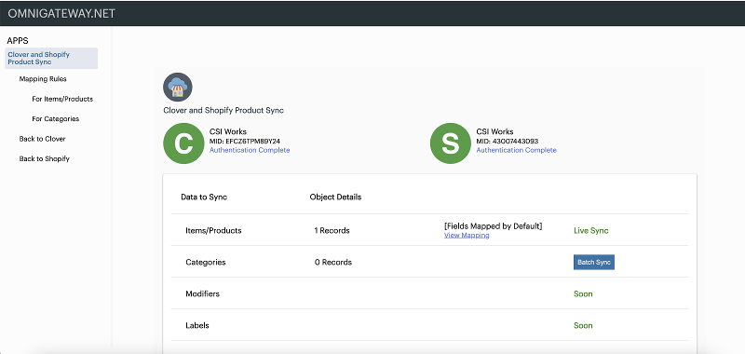Click '[Fields Mapped by Default]' text

pos(494,226)
